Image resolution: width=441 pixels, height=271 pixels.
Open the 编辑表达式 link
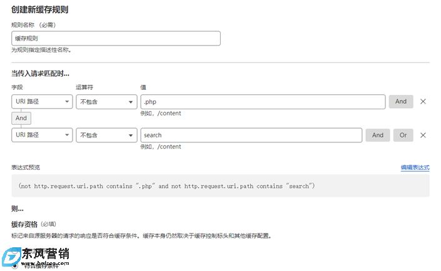click(415, 168)
